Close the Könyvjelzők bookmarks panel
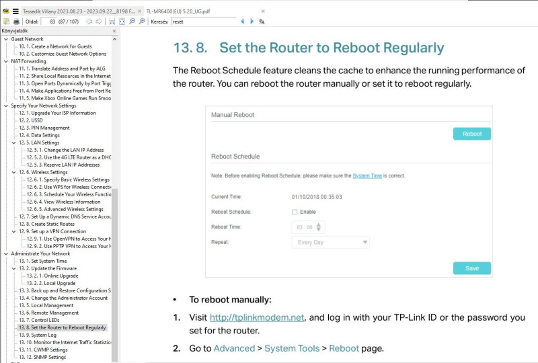 coord(114,31)
